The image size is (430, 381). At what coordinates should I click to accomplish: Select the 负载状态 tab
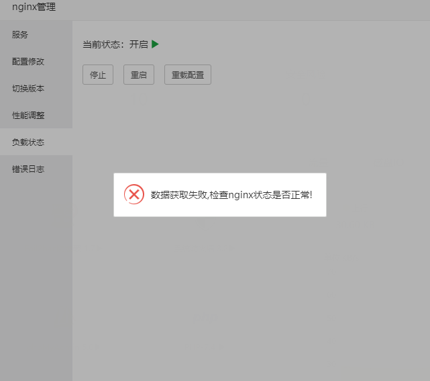36,142
